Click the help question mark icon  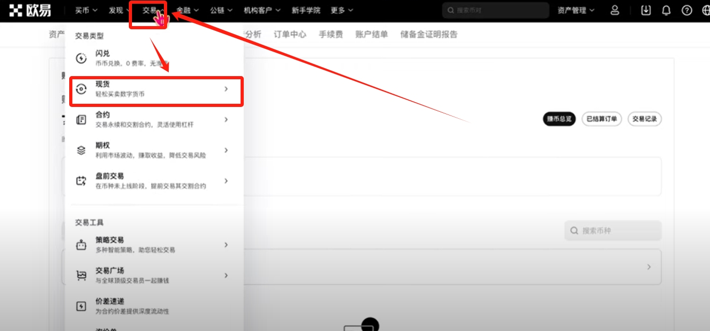click(687, 10)
